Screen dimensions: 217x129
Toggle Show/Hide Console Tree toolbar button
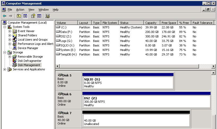click(25, 16)
